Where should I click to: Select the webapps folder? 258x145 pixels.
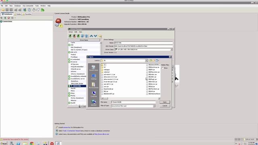tap(106, 70)
